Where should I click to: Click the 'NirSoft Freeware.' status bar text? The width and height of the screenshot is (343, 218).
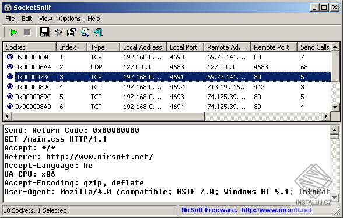click(209, 210)
